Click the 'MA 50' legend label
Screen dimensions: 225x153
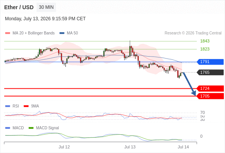pos(72,33)
